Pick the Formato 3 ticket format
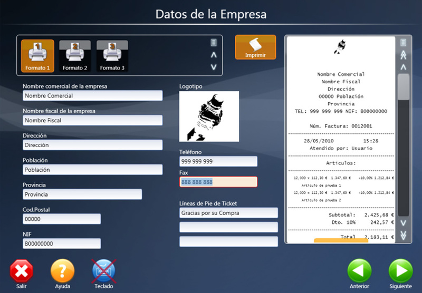422x293 pixels. [x=112, y=55]
